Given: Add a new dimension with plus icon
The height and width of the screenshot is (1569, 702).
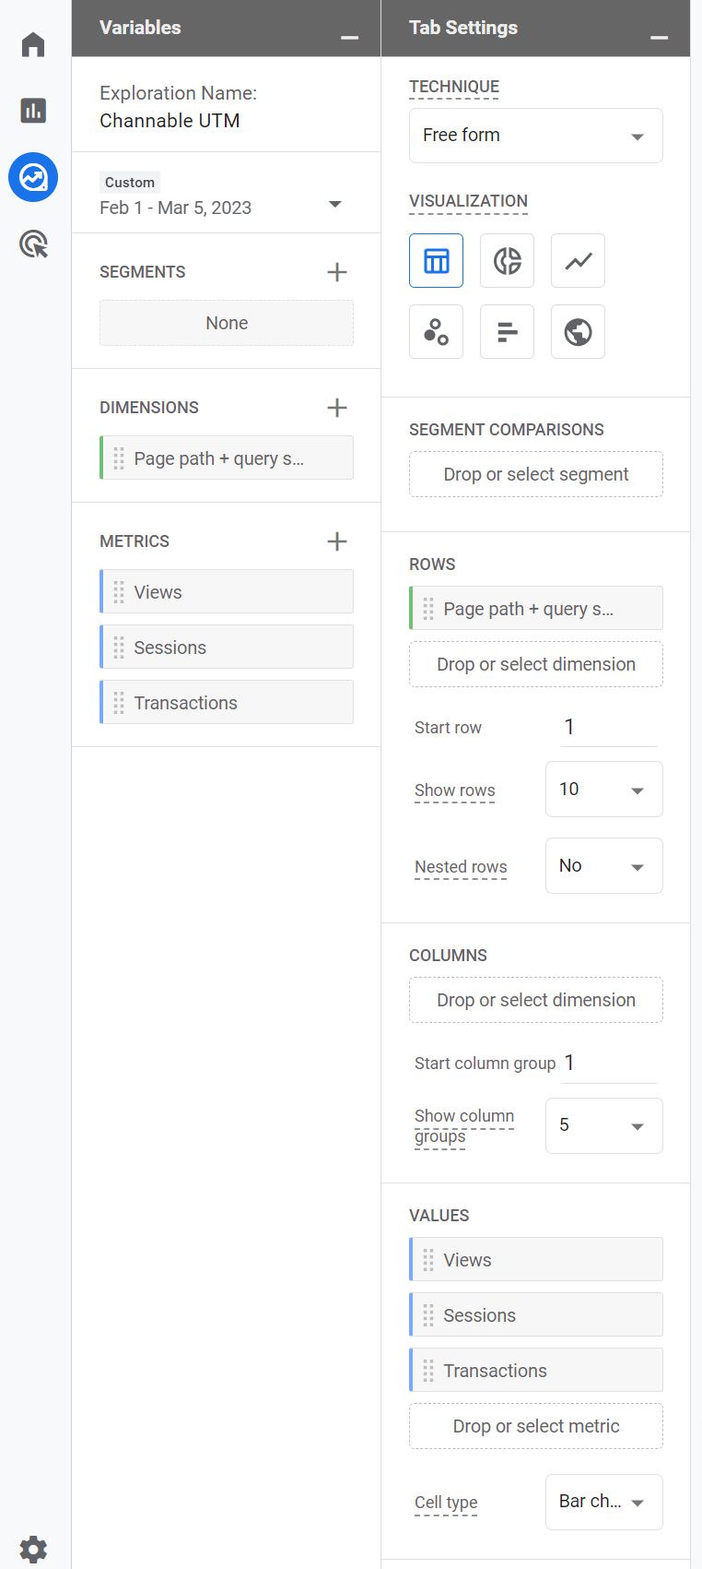Looking at the screenshot, I should 337,408.
